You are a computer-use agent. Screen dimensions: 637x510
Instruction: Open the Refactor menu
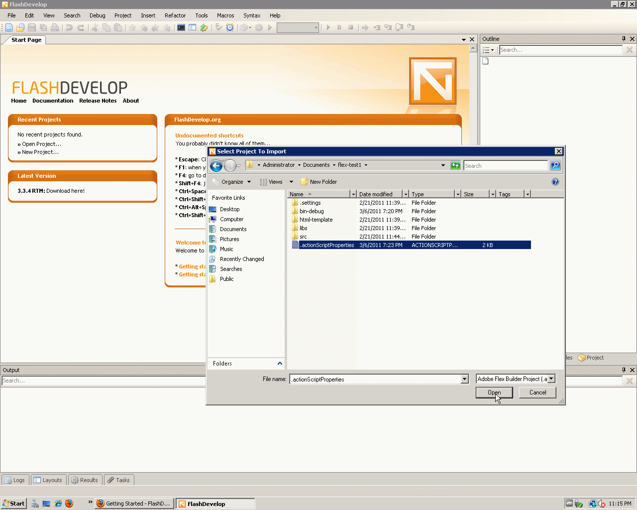coord(175,15)
